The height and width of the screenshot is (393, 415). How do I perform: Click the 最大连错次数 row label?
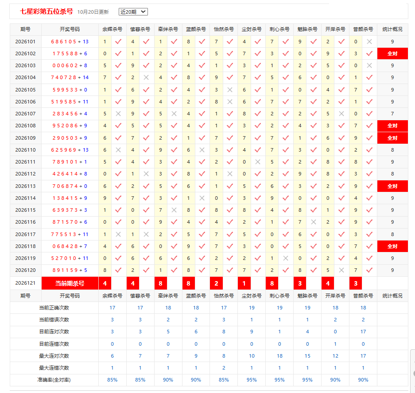54,368
